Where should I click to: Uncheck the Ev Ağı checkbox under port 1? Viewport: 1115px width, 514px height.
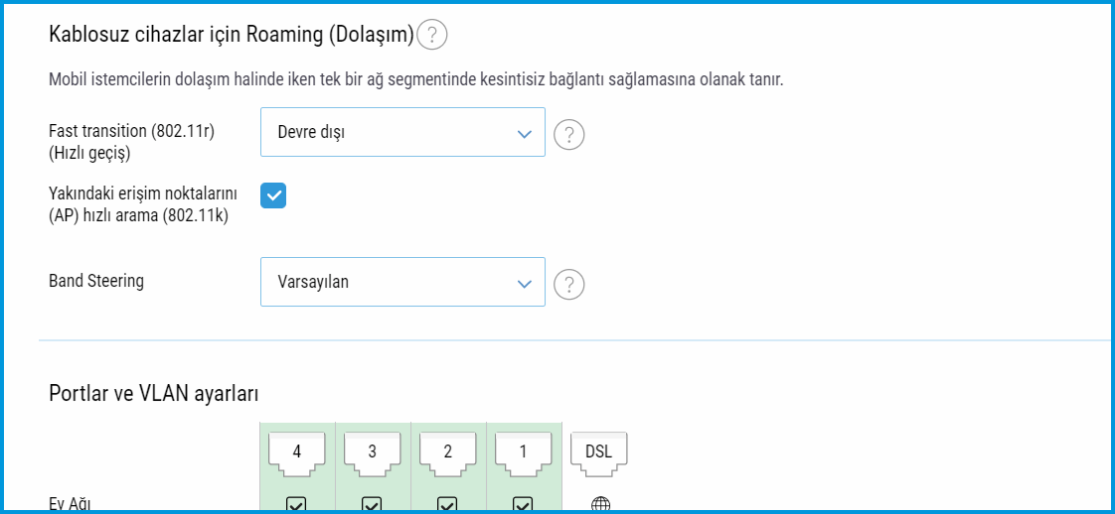pyautogui.click(x=523, y=504)
